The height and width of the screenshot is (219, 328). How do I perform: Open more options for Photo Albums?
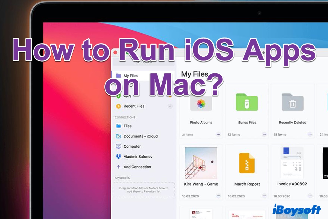point(218,134)
